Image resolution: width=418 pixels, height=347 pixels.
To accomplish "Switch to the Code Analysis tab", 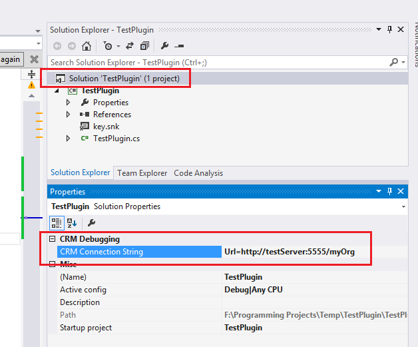I will pos(198,173).
